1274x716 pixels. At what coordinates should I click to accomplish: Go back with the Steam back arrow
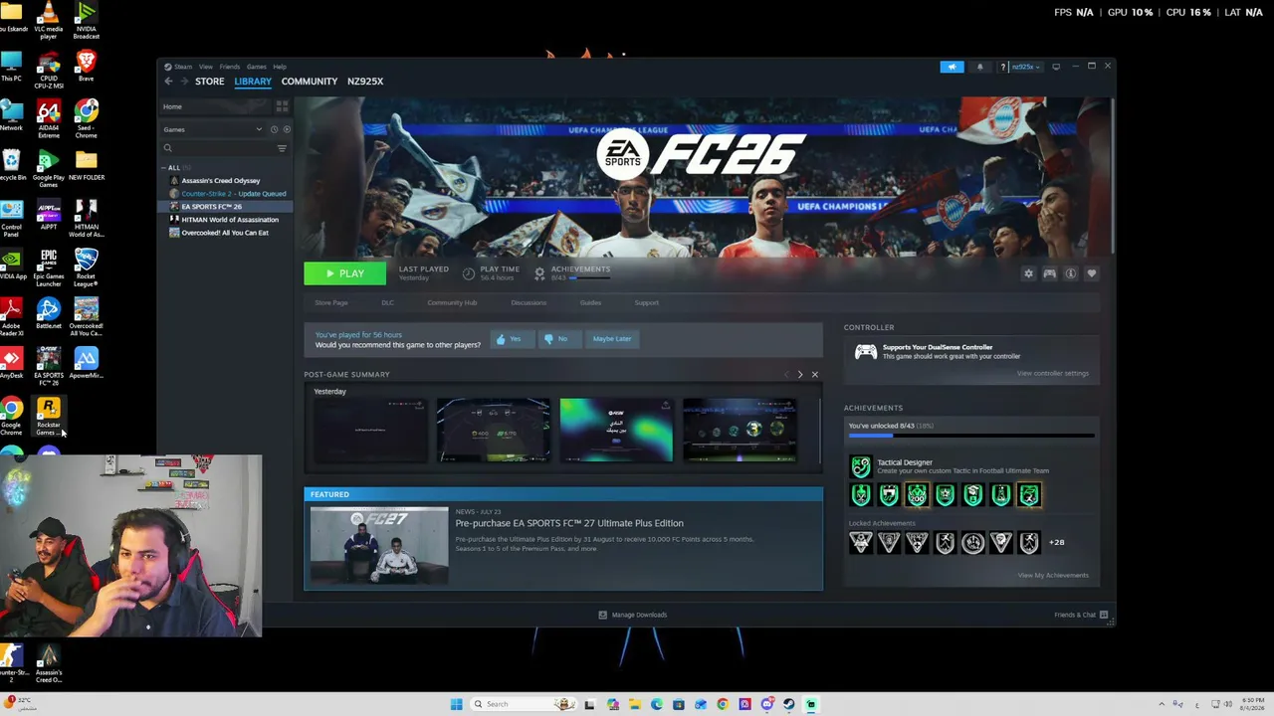click(168, 82)
